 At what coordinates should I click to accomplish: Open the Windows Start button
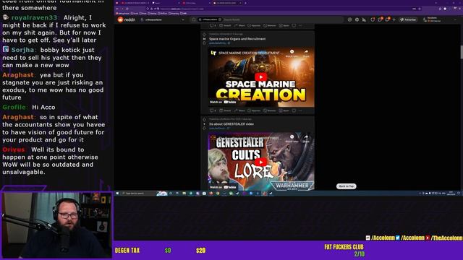[117, 194]
